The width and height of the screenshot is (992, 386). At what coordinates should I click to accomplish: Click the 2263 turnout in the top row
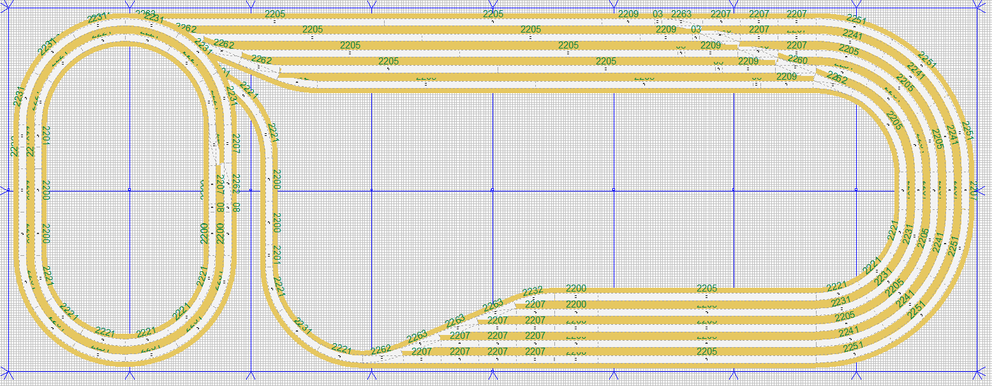[681, 14]
